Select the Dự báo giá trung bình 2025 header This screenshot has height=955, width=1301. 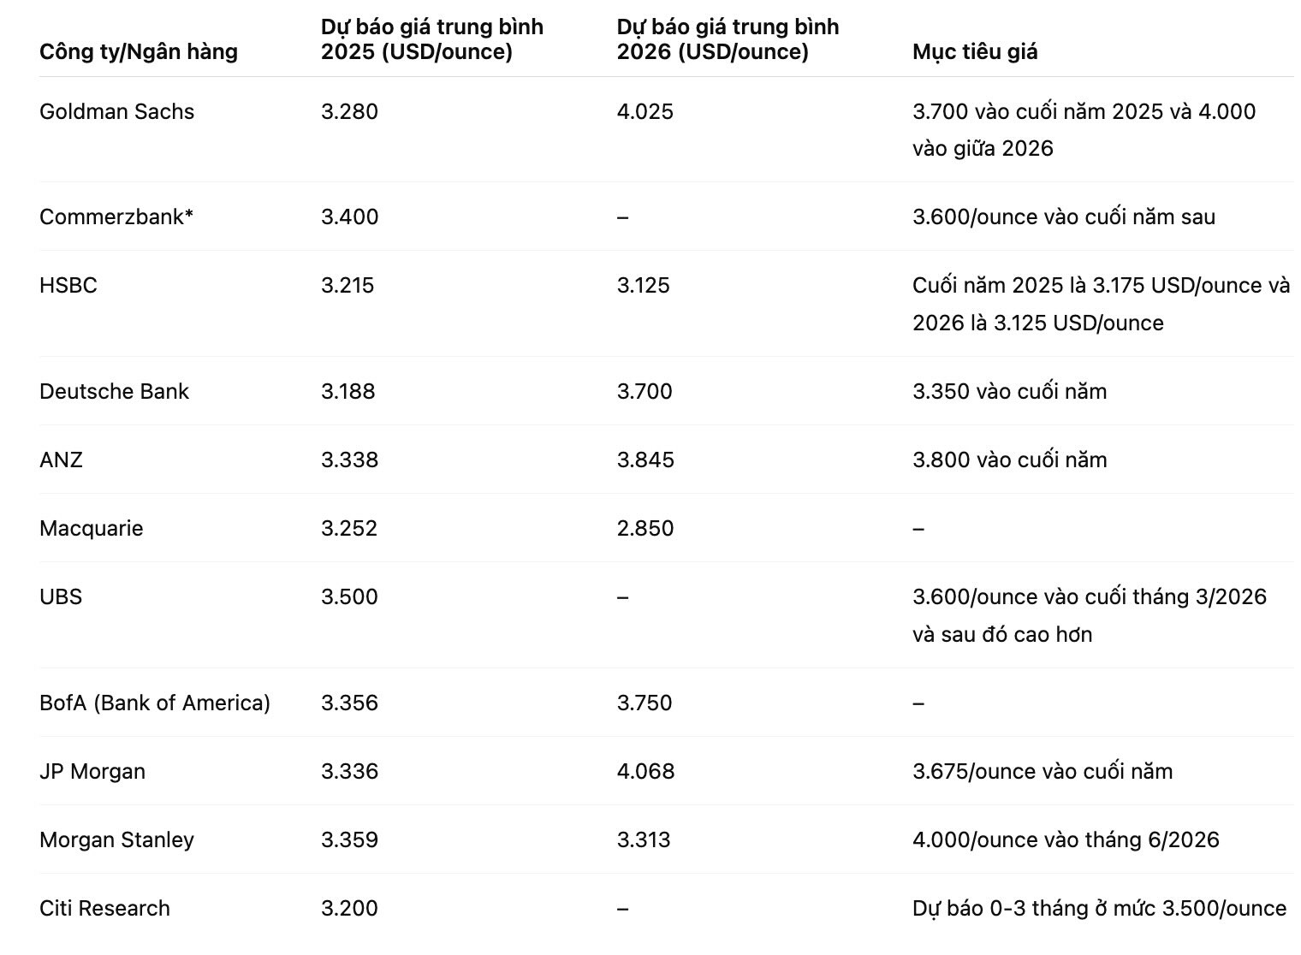(x=432, y=39)
